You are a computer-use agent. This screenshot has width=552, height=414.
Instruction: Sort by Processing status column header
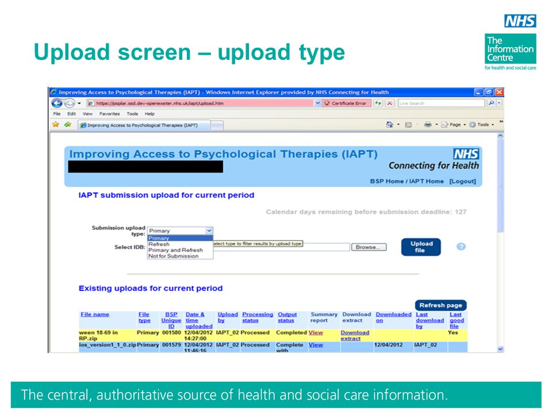258,317
